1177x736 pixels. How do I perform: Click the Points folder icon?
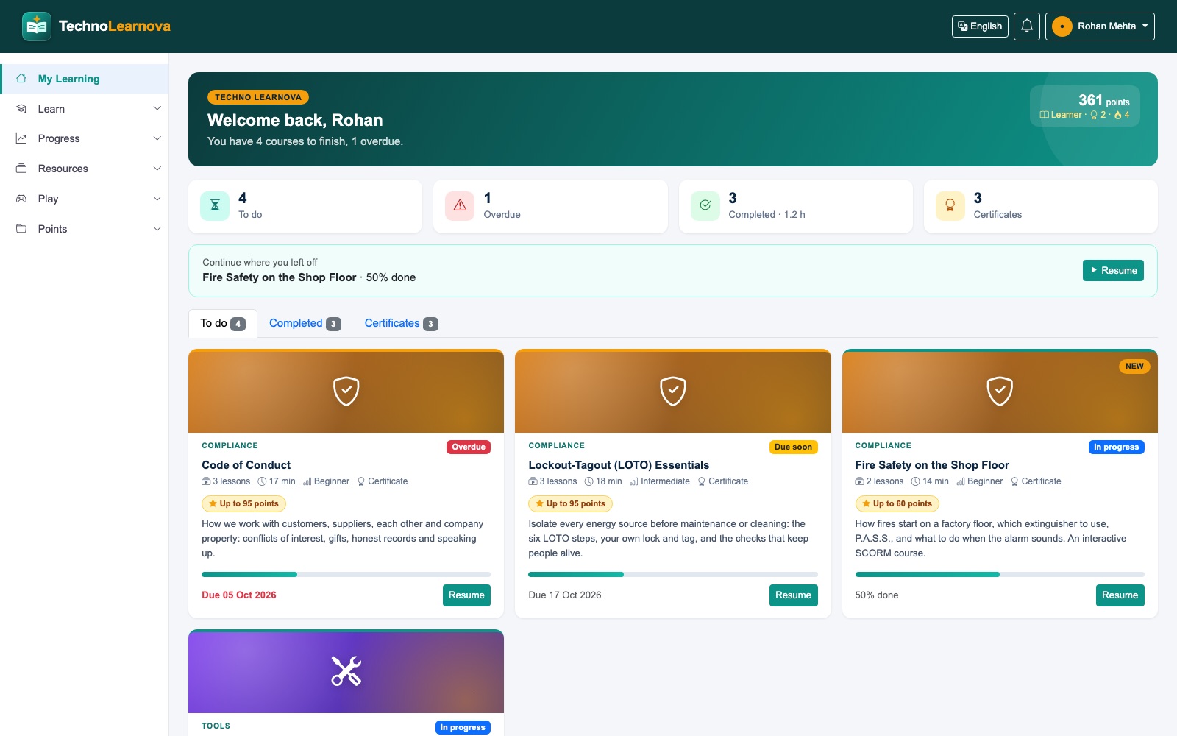click(x=21, y=229)
